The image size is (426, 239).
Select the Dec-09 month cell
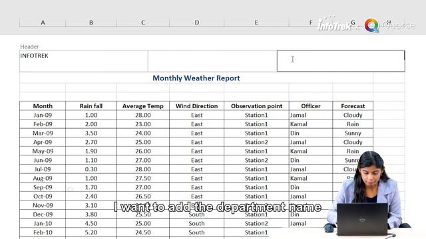43,214
